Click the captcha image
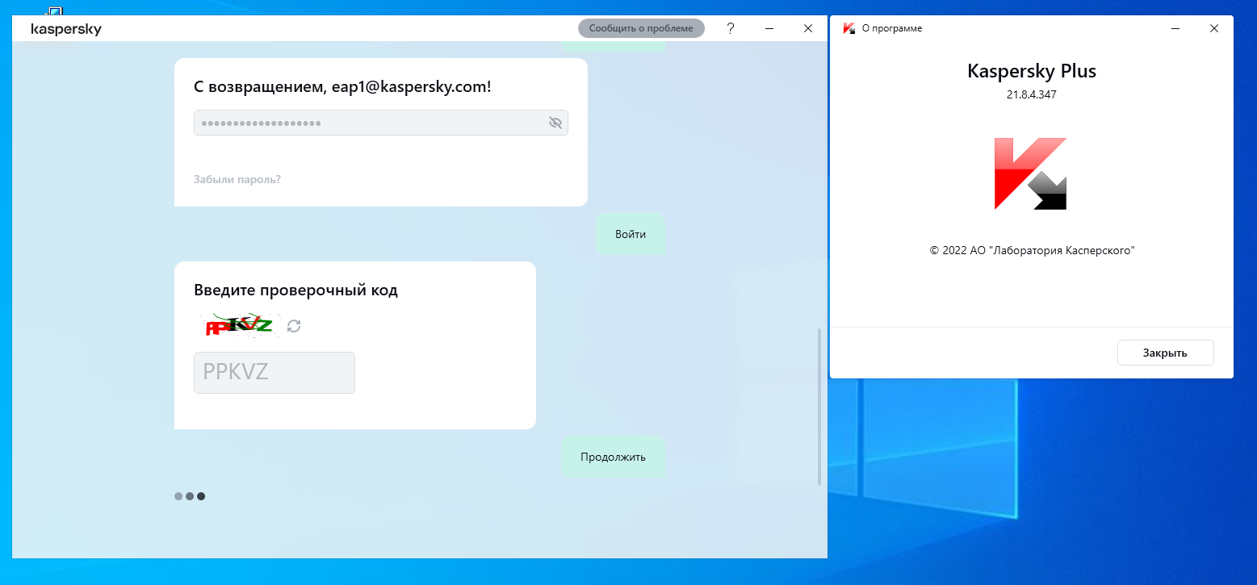 point(240,324)
